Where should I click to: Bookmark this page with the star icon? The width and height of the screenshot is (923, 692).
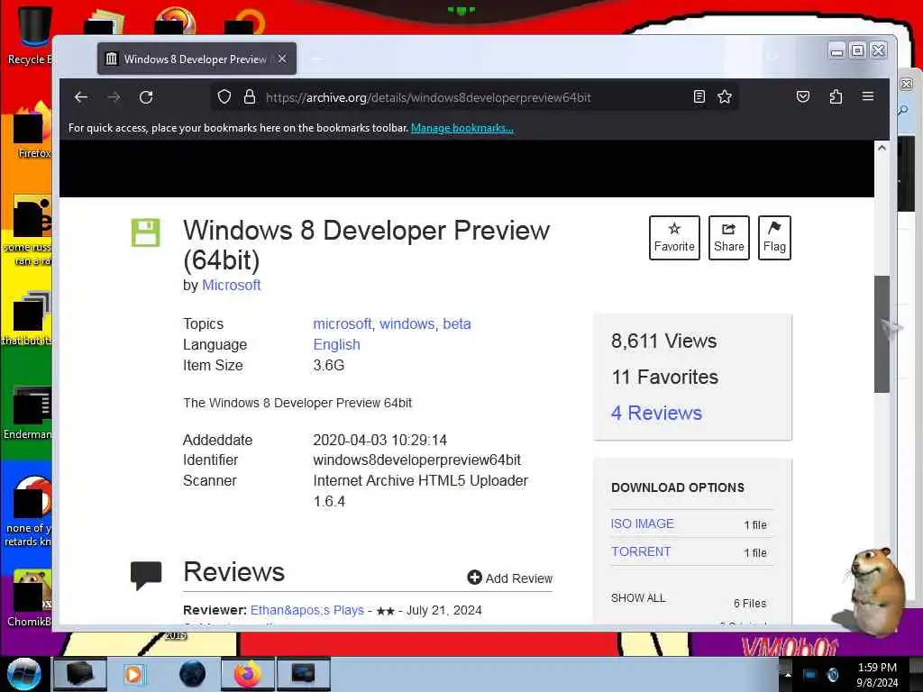(725, 96)
